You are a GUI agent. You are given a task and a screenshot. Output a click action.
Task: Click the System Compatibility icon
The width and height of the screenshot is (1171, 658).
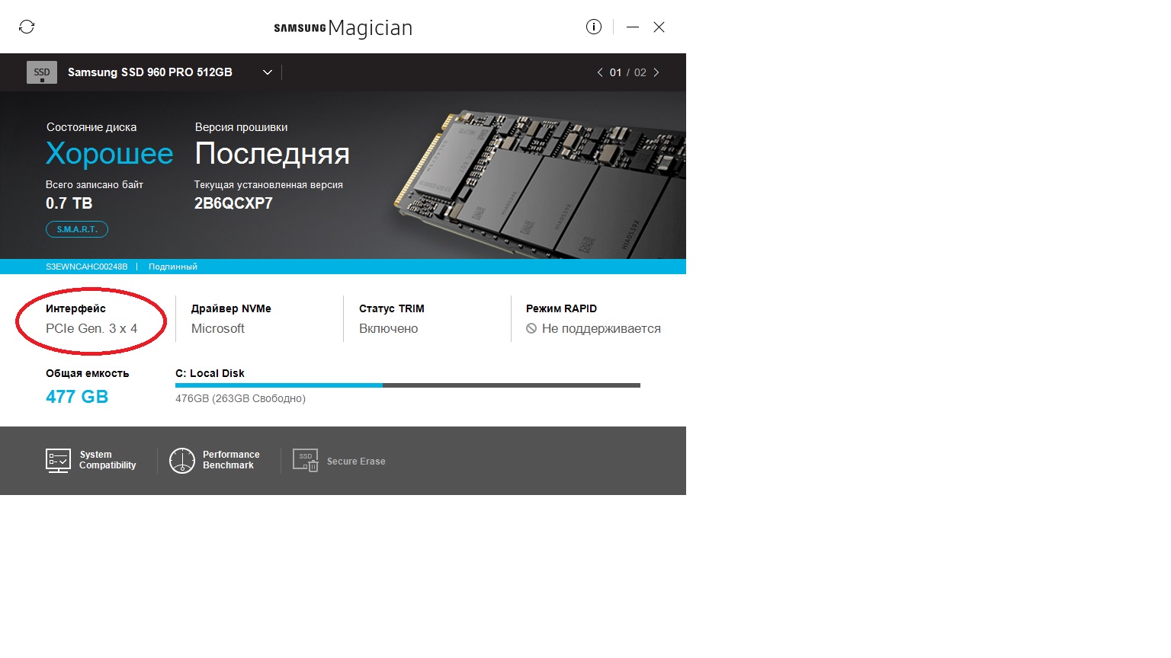[59, 461]
